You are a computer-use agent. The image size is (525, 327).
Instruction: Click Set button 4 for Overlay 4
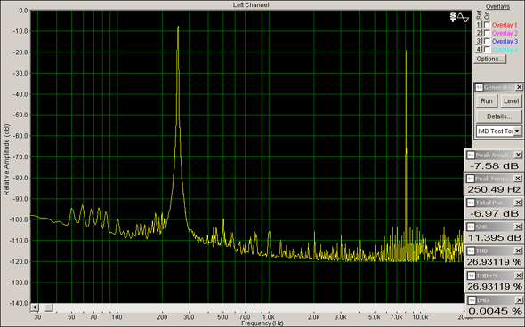pos(479,50)
